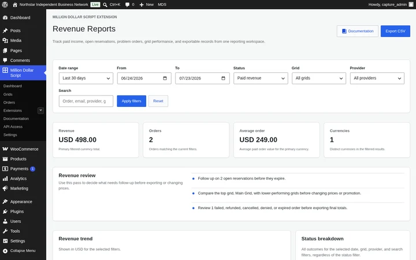The image size is (416, 260).
Task: Click the Export CSV button
Action: [395, 31]
